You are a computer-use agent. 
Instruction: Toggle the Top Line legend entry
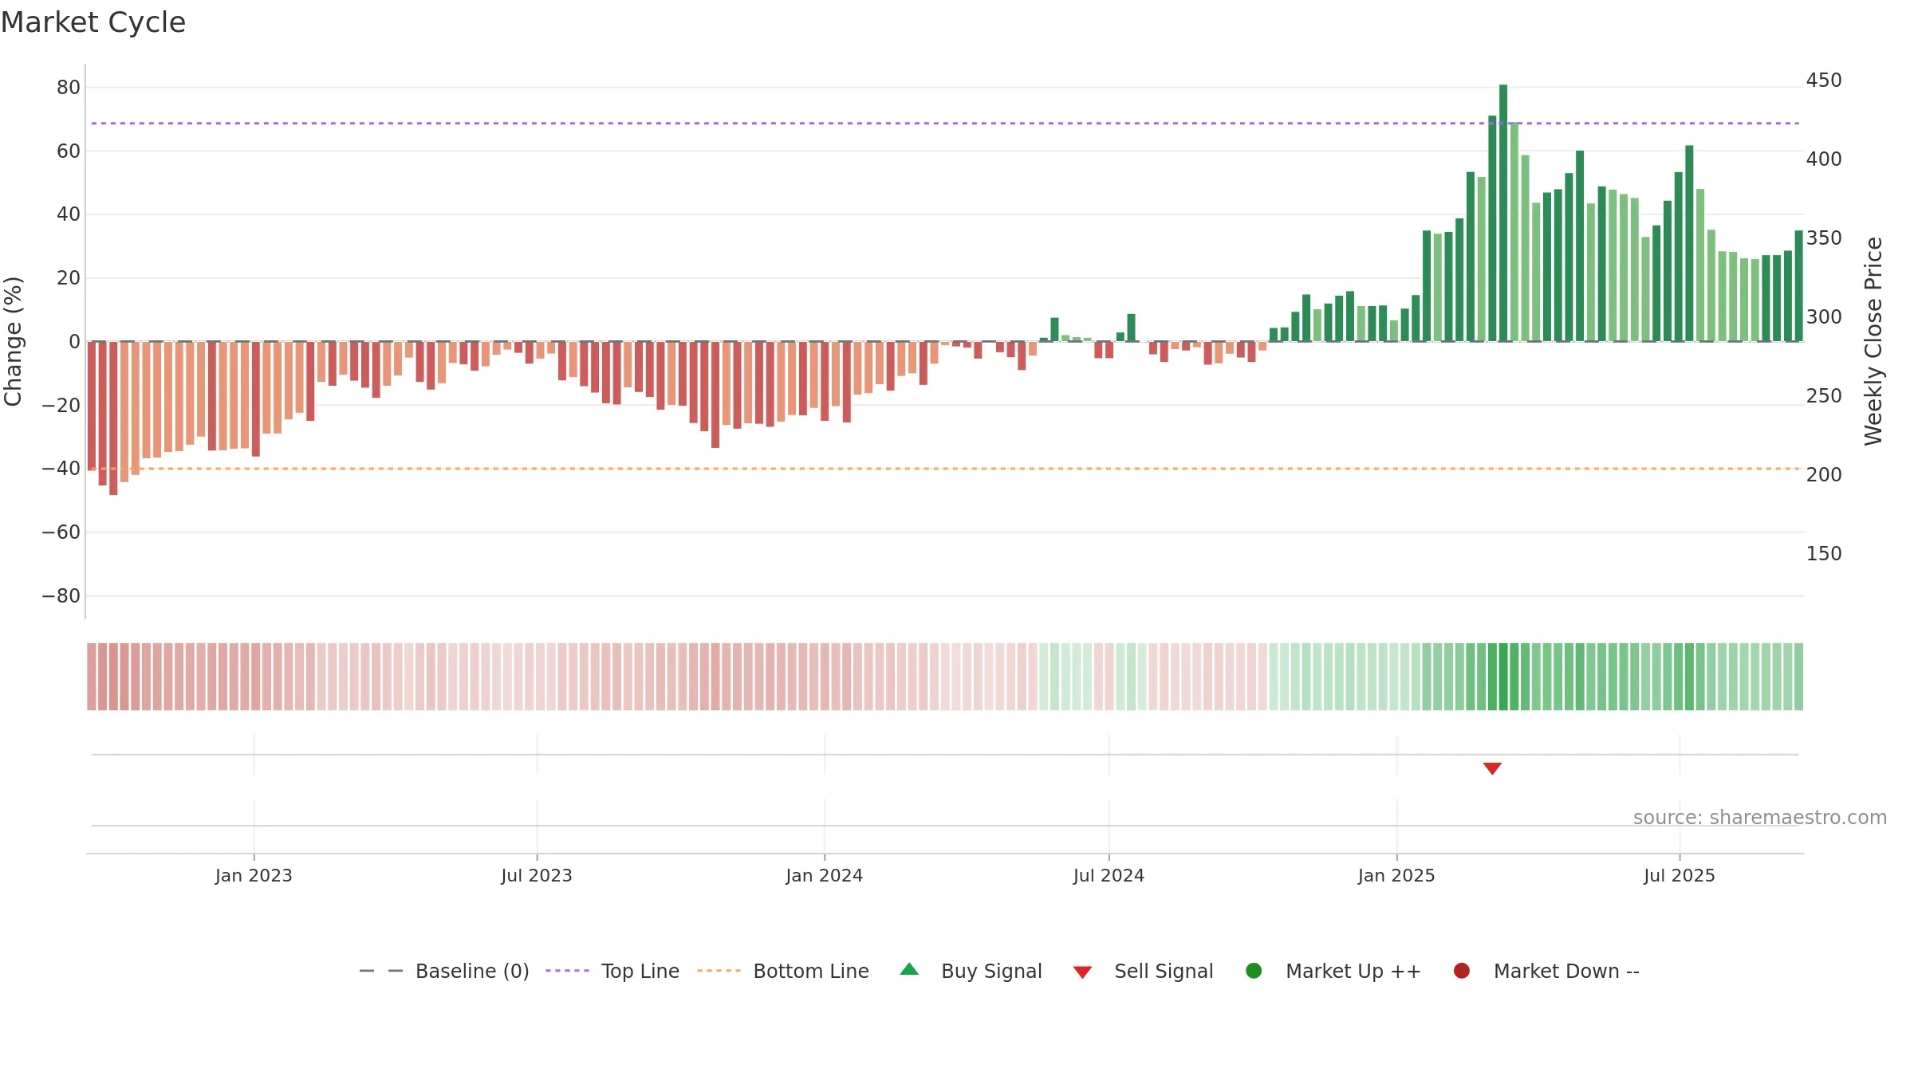pos(612,971)
